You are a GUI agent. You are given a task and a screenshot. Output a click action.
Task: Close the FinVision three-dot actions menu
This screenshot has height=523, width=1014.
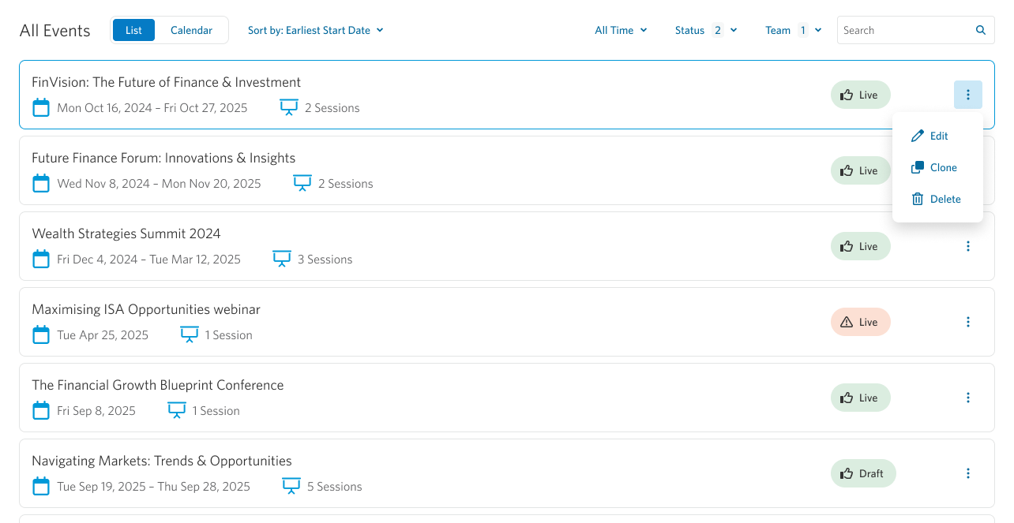tap(967, 95)
